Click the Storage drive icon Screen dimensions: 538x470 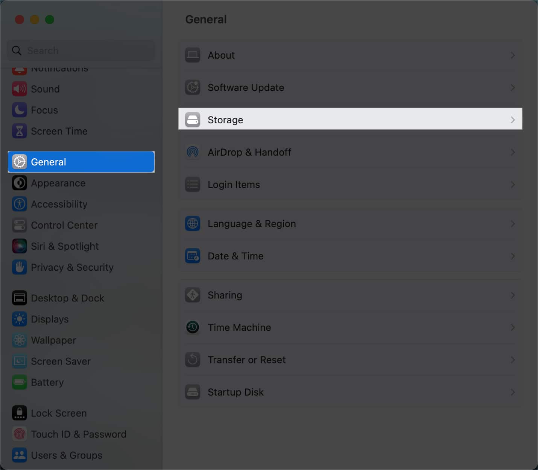point(193,120)
